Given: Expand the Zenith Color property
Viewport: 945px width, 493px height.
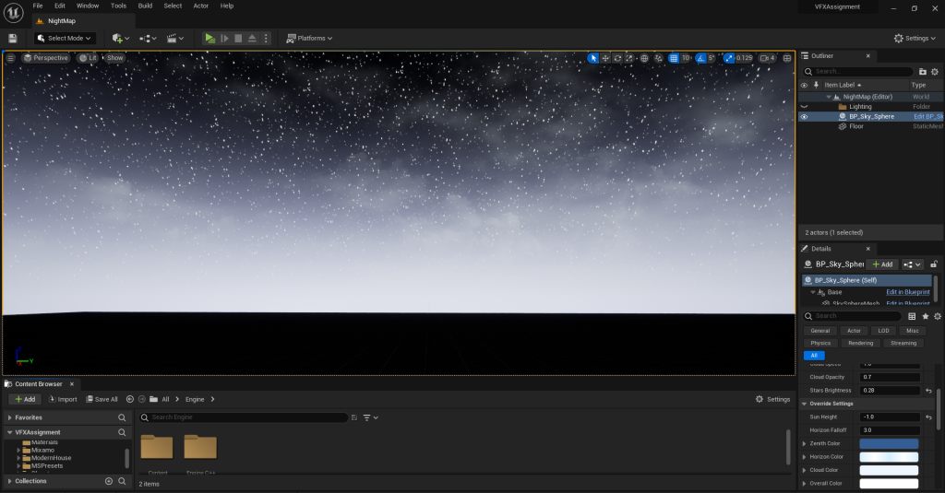Looking at the screenshot, I should [x=804, y=443].
